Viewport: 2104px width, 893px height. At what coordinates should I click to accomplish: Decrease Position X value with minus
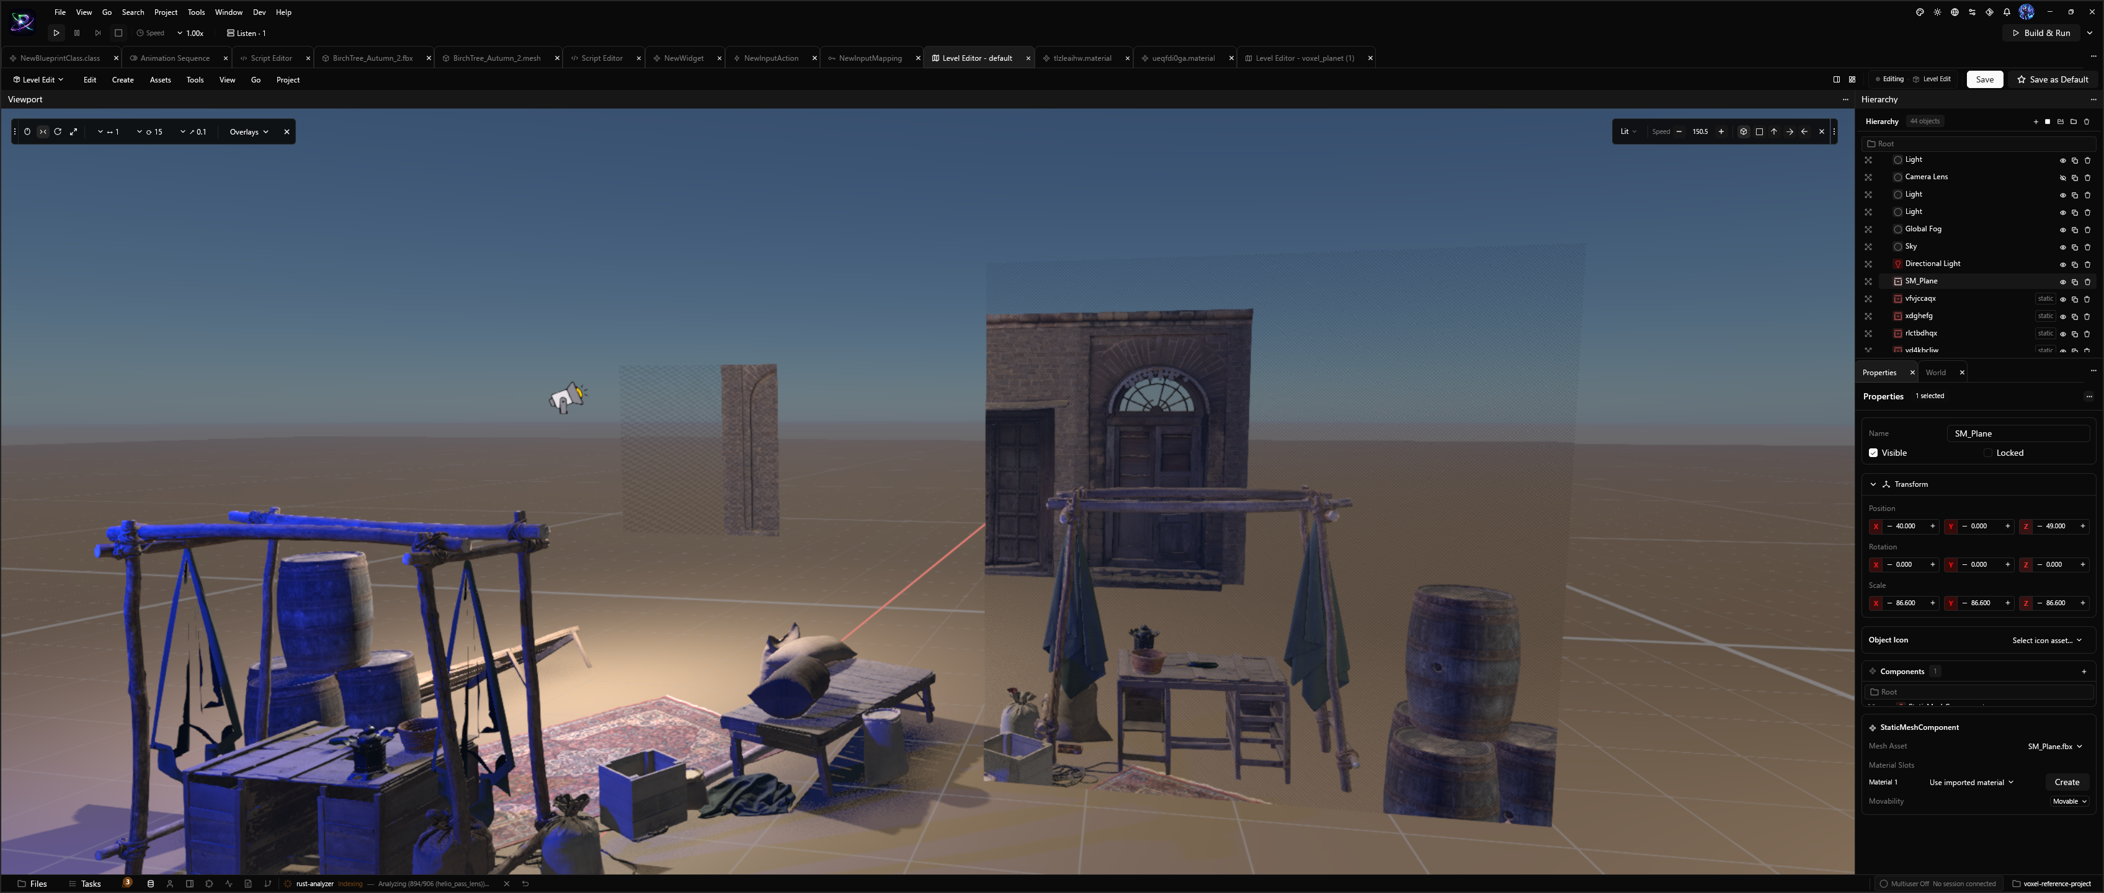pyautogui.click(x=1889, y=526)
